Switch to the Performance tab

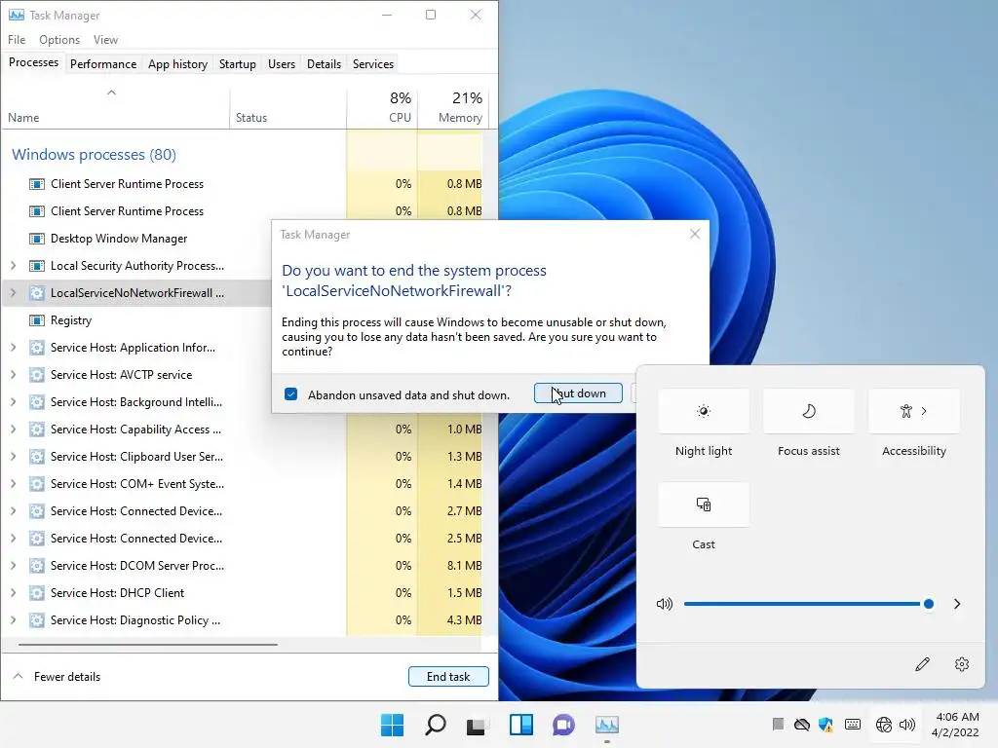point(103,64)
